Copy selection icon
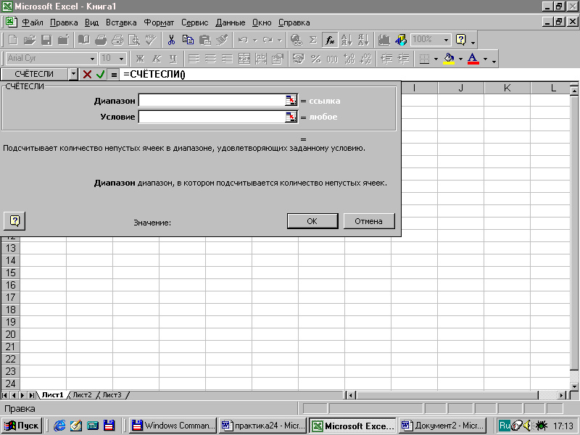The image size is (580, 435). point(188,40)
